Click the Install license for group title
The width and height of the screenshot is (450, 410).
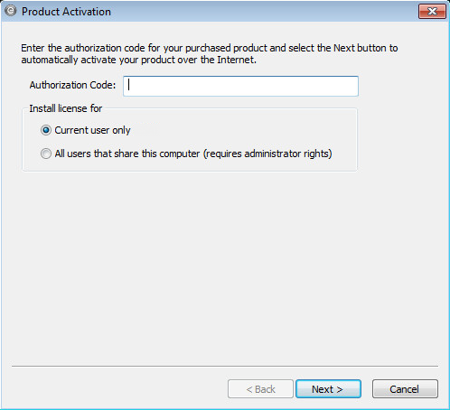pos(66,108)
